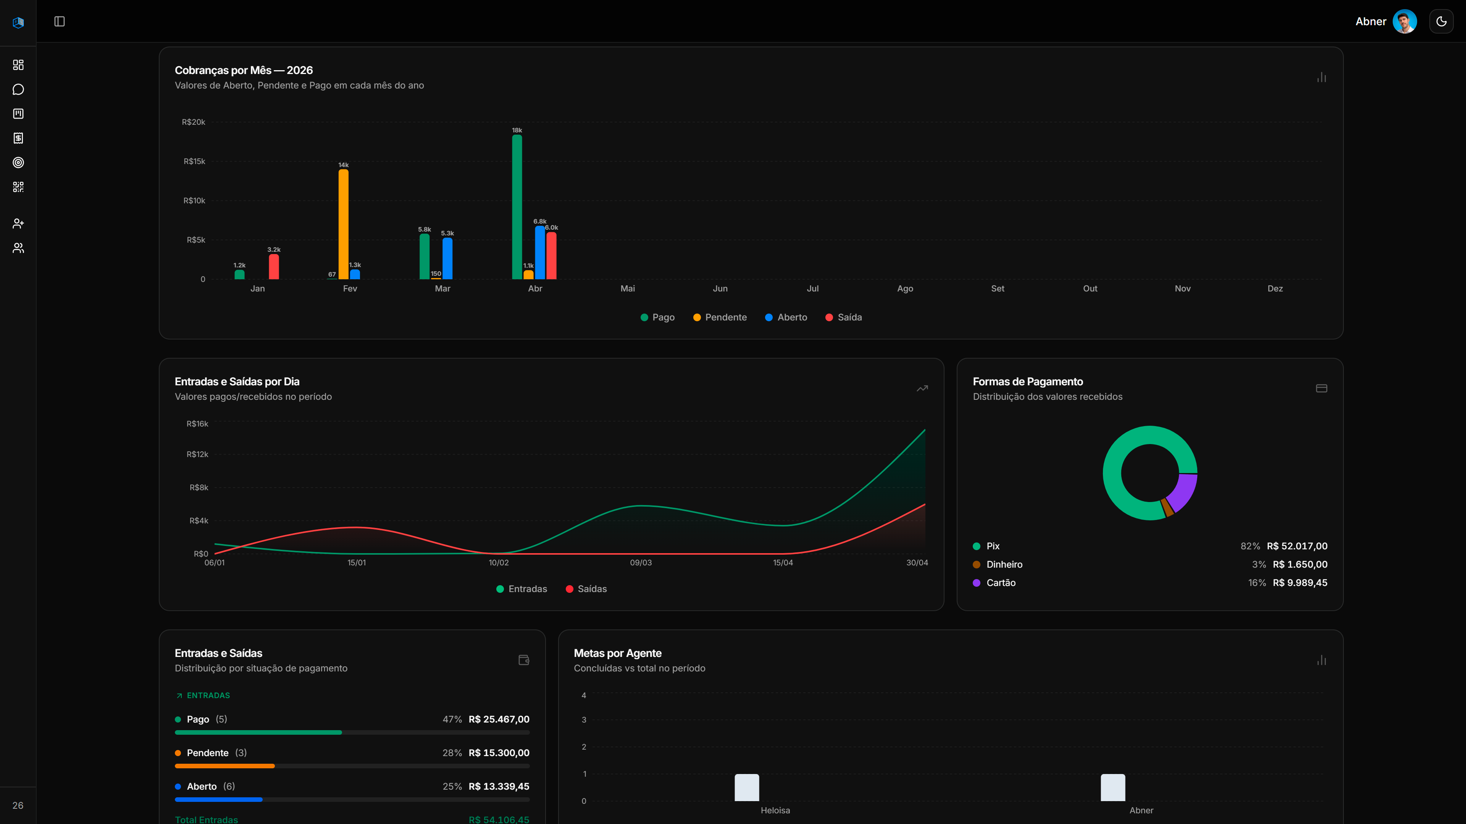This screenshot has width=1466, height=824.
Task: Open the kanban board icon in sidebar
Action: click(x=18, y=114)
